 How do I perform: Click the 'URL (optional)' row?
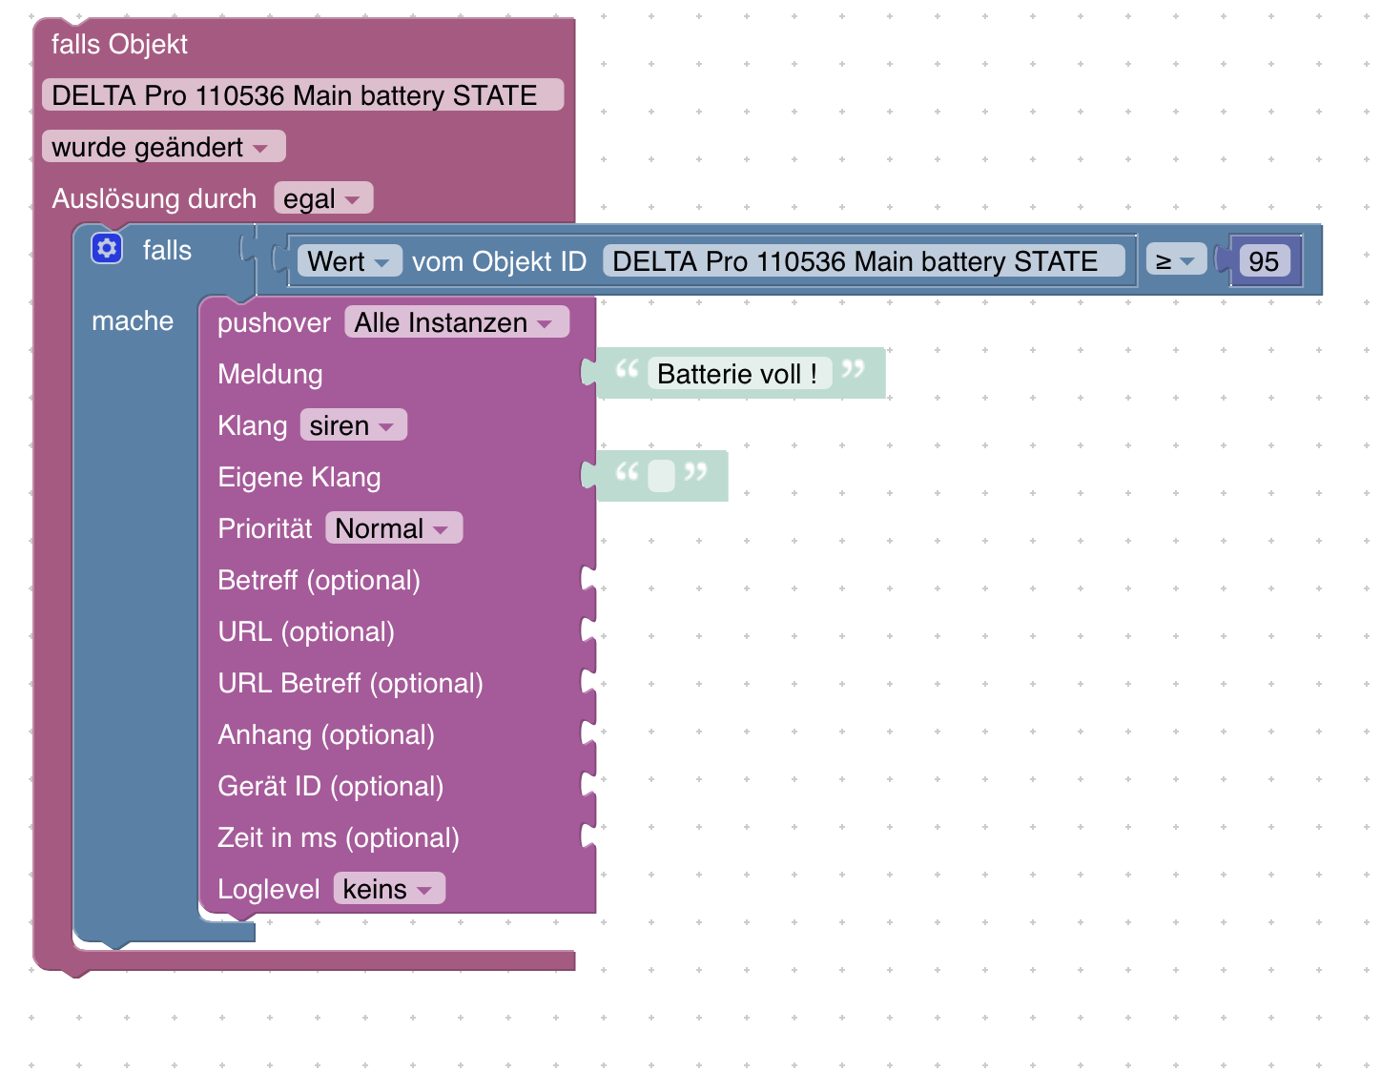click(x=306, y=631)
